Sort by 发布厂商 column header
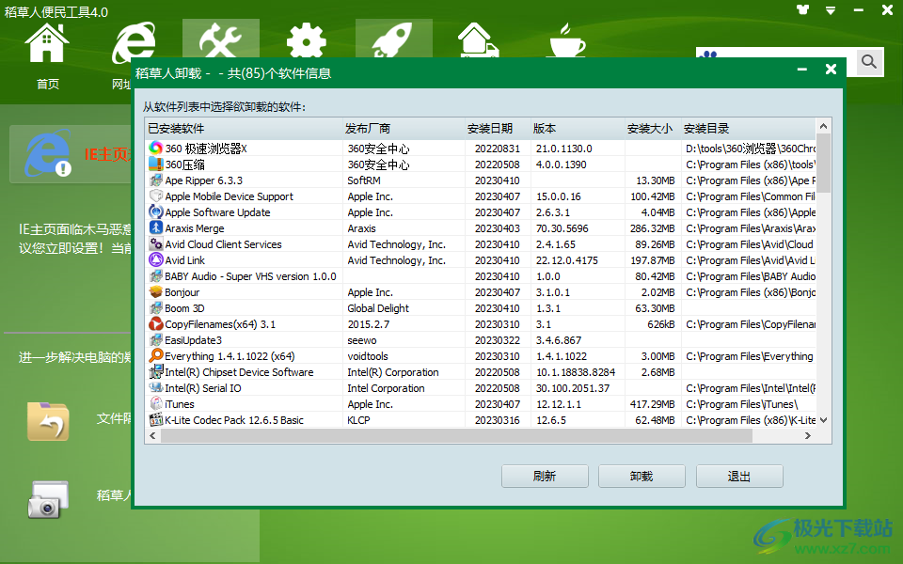Image resolution: width=903 pixels, height=564 pixels. (404, 129)
